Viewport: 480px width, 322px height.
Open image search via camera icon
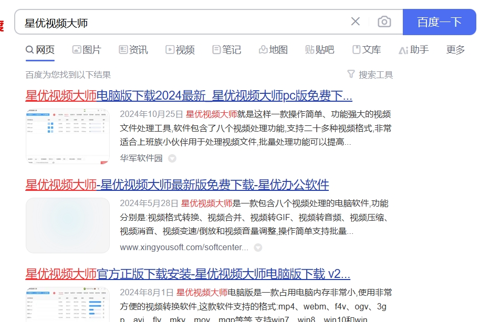[384, 22]
